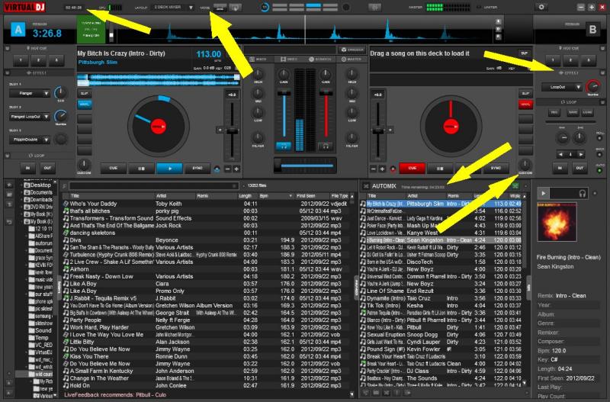
Task: Click the headphone cue icon under the red fader
Action: pyautogui.click(x=326, y=146)
